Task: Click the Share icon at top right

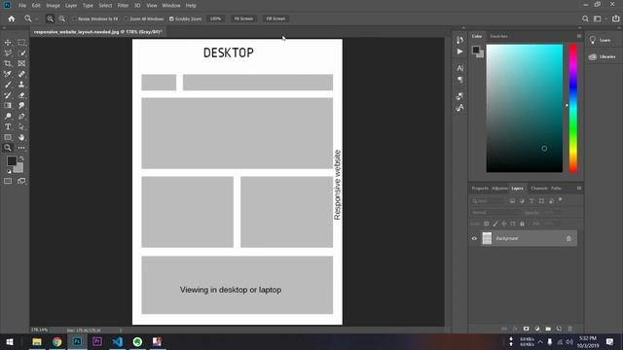Action: coord(615,18)
